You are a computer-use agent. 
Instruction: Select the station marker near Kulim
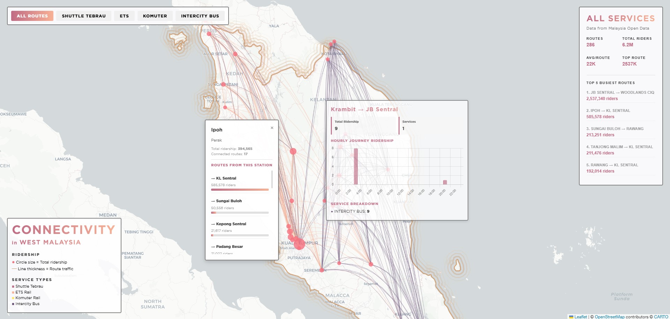(225, 107)
